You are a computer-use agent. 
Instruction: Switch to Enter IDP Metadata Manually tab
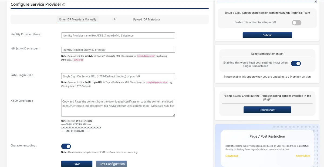(x=78, y=19)
